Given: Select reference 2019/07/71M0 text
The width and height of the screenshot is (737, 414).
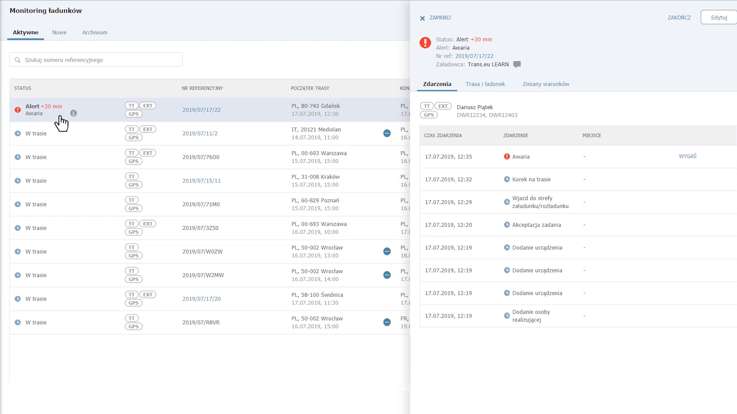Looking at the screenshot, I should click(x=201, y=205).
